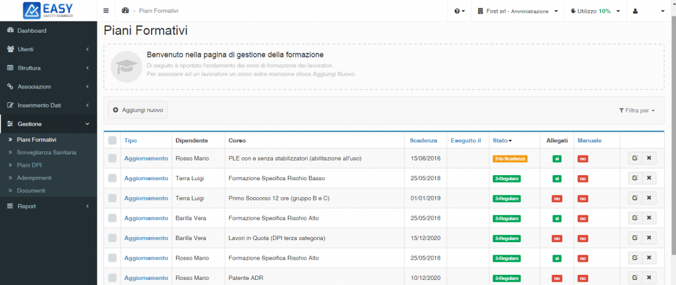
Task: Open Sorveglianza Sanitaria submenu item
Action: click(47, 152)
